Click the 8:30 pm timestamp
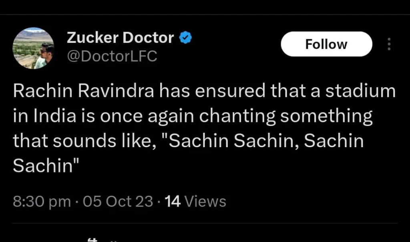Screen dimensions: 410x242 click(x=42, y=201)
